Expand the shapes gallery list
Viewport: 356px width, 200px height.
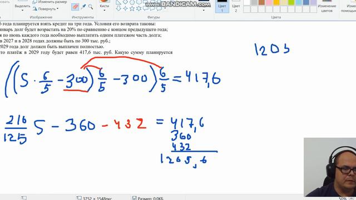[x=165, y=9]
